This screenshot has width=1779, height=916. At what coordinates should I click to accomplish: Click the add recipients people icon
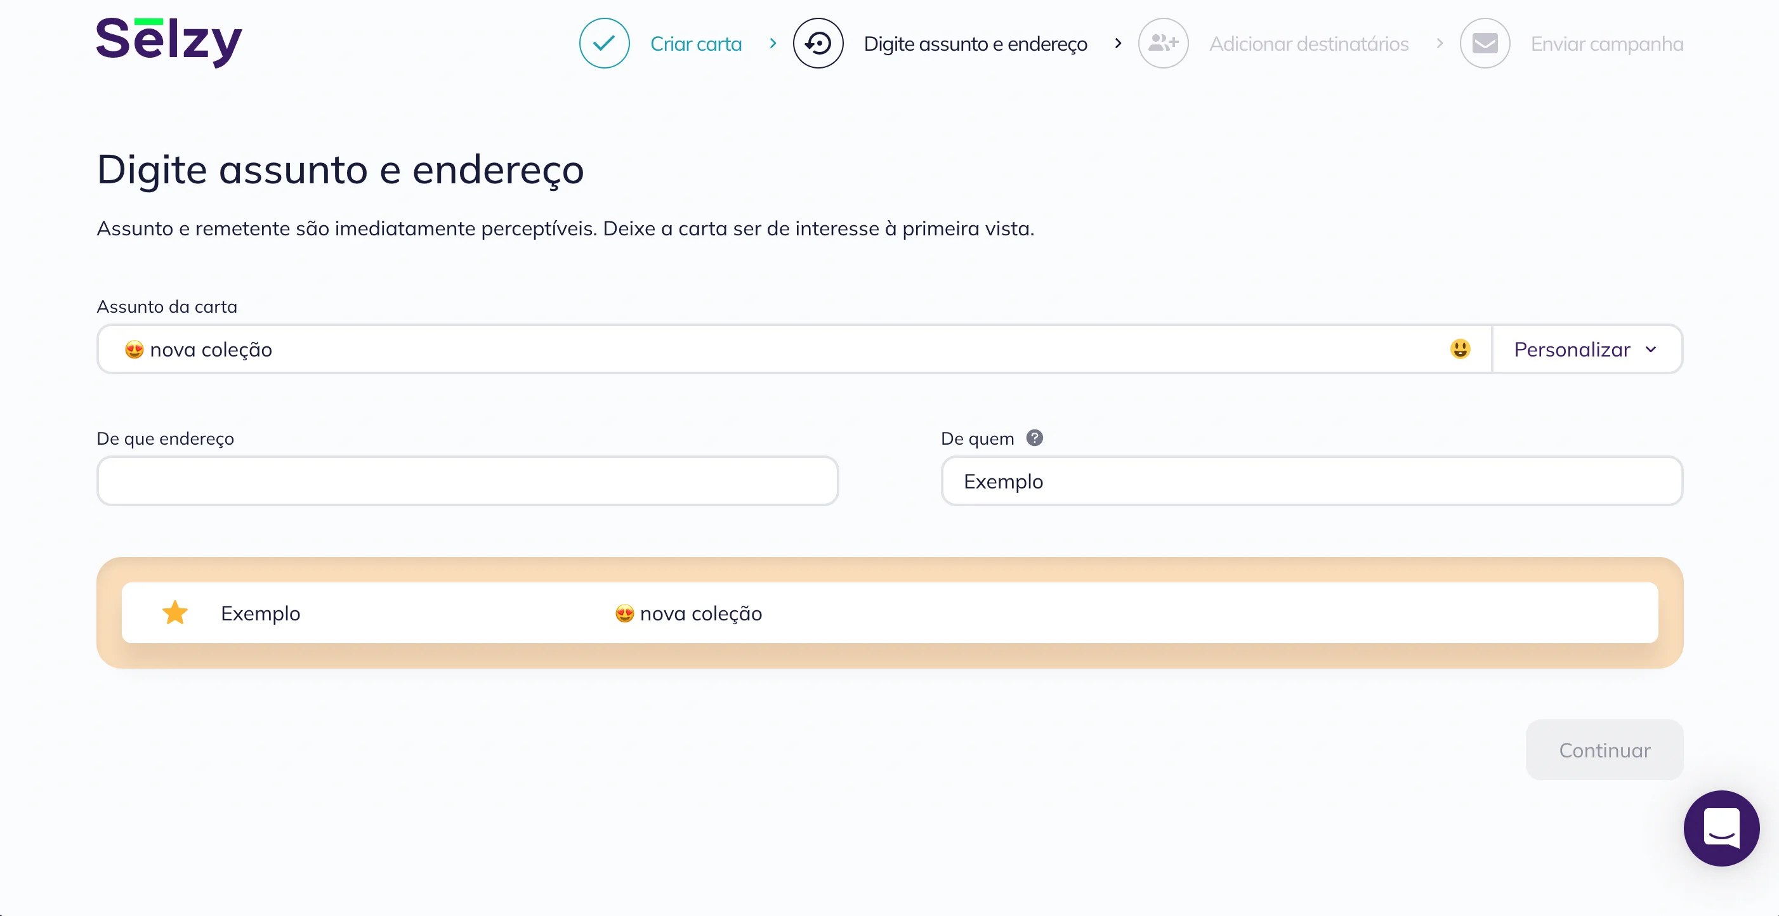pyautogui.click(x=1163, y=44)
